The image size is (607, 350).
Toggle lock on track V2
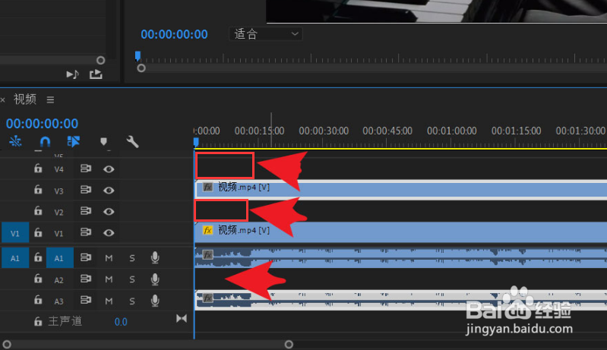(38, 211)
